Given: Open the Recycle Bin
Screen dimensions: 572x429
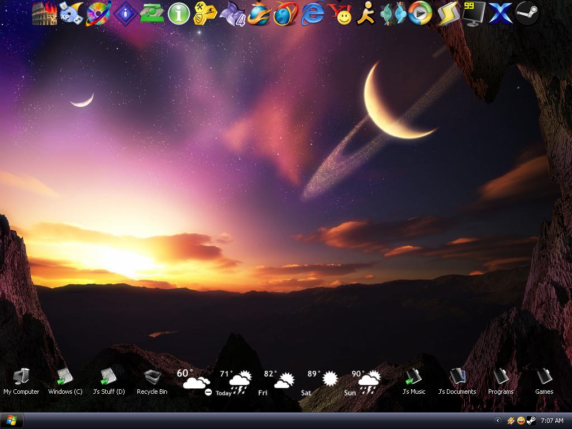Looking at the screenshot, I should click(152, 382).
